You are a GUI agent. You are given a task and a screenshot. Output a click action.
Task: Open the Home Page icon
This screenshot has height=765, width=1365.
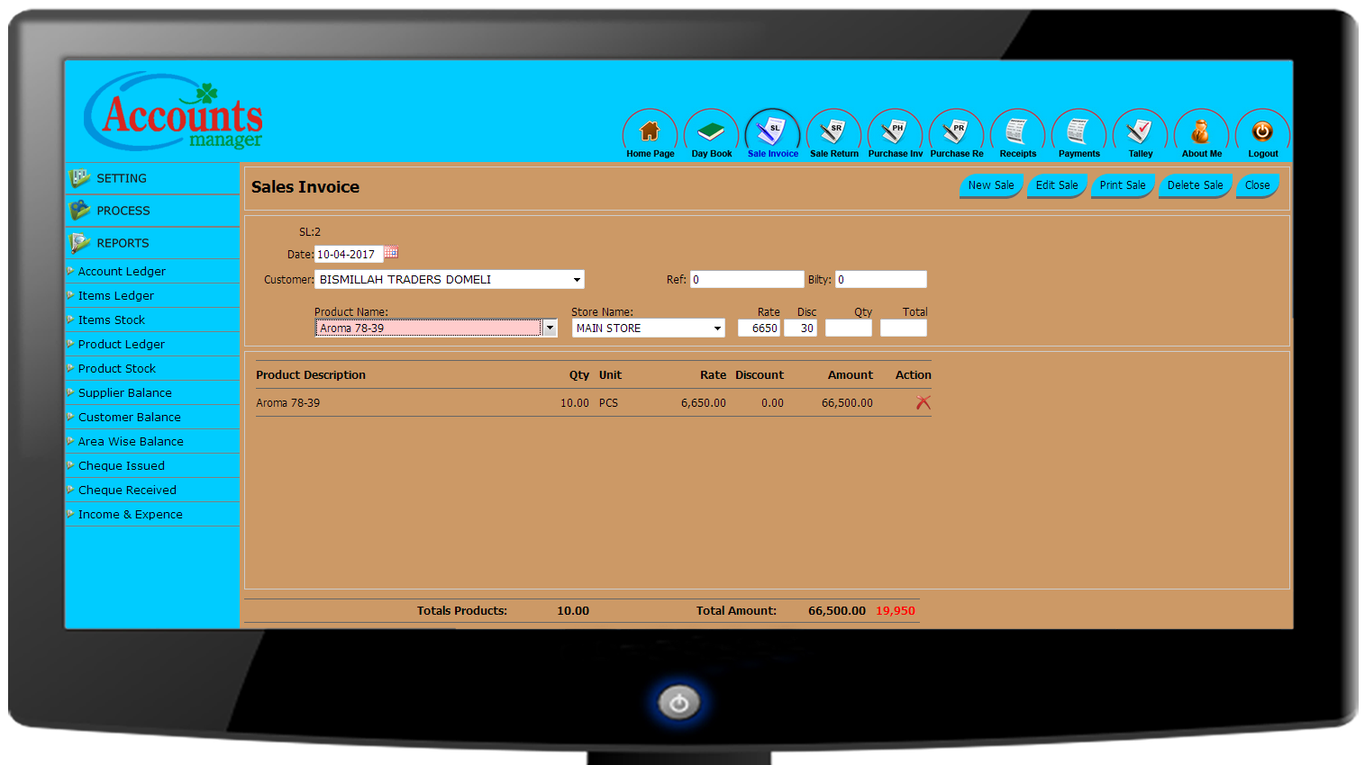point(650,132)
